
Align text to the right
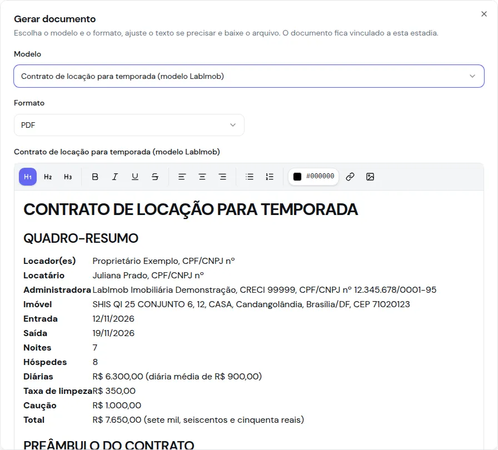point(223,177)
